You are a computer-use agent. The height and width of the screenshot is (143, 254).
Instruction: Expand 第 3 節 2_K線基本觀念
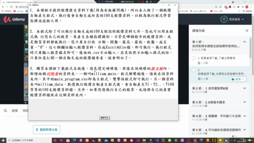point(244,102)
